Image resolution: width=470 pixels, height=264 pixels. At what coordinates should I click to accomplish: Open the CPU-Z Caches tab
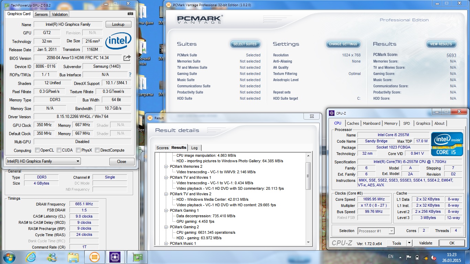tap(353, 123)
